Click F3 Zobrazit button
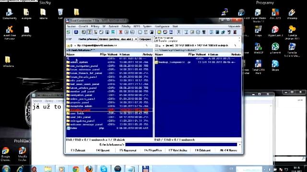This screenshot has height=172, width=307. (x=78, y=150)
